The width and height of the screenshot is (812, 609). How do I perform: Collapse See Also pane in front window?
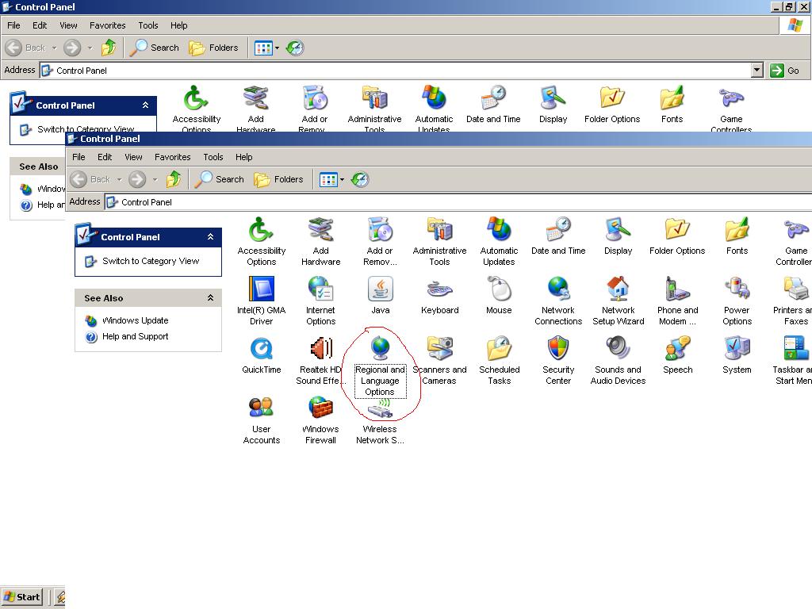pos(210,298)
